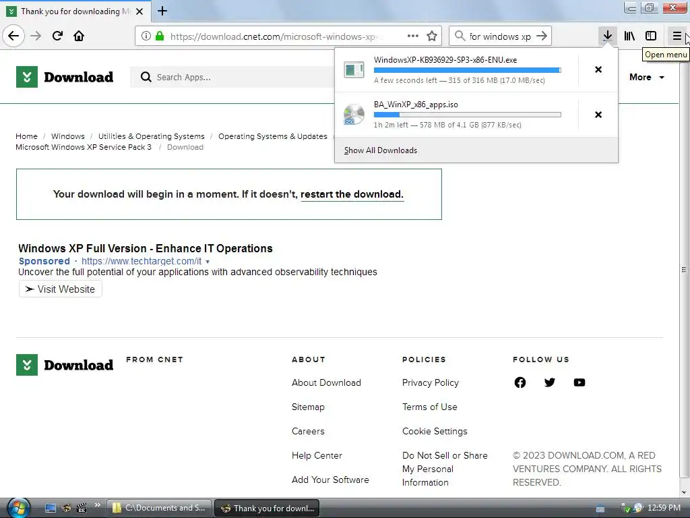The width and height of the screenshot is (690, 518).
Task: Focus the Search Apps field
Action: (x=233, y=77)
